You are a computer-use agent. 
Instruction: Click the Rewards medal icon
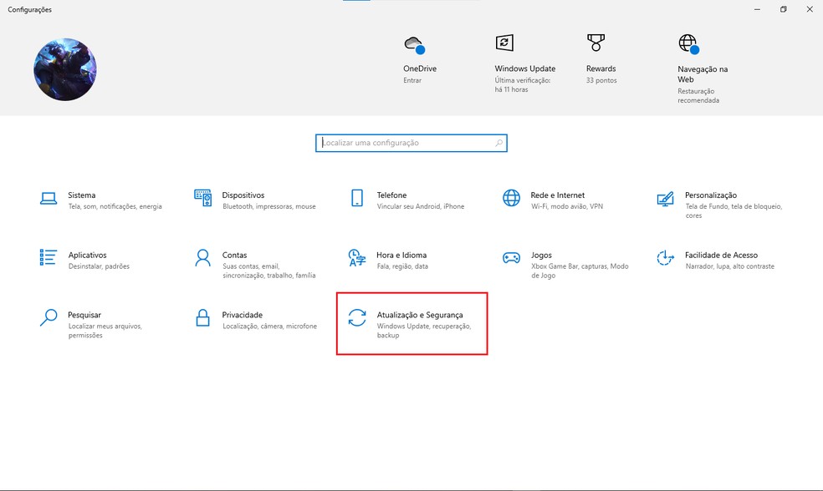(x=596, y=43)
